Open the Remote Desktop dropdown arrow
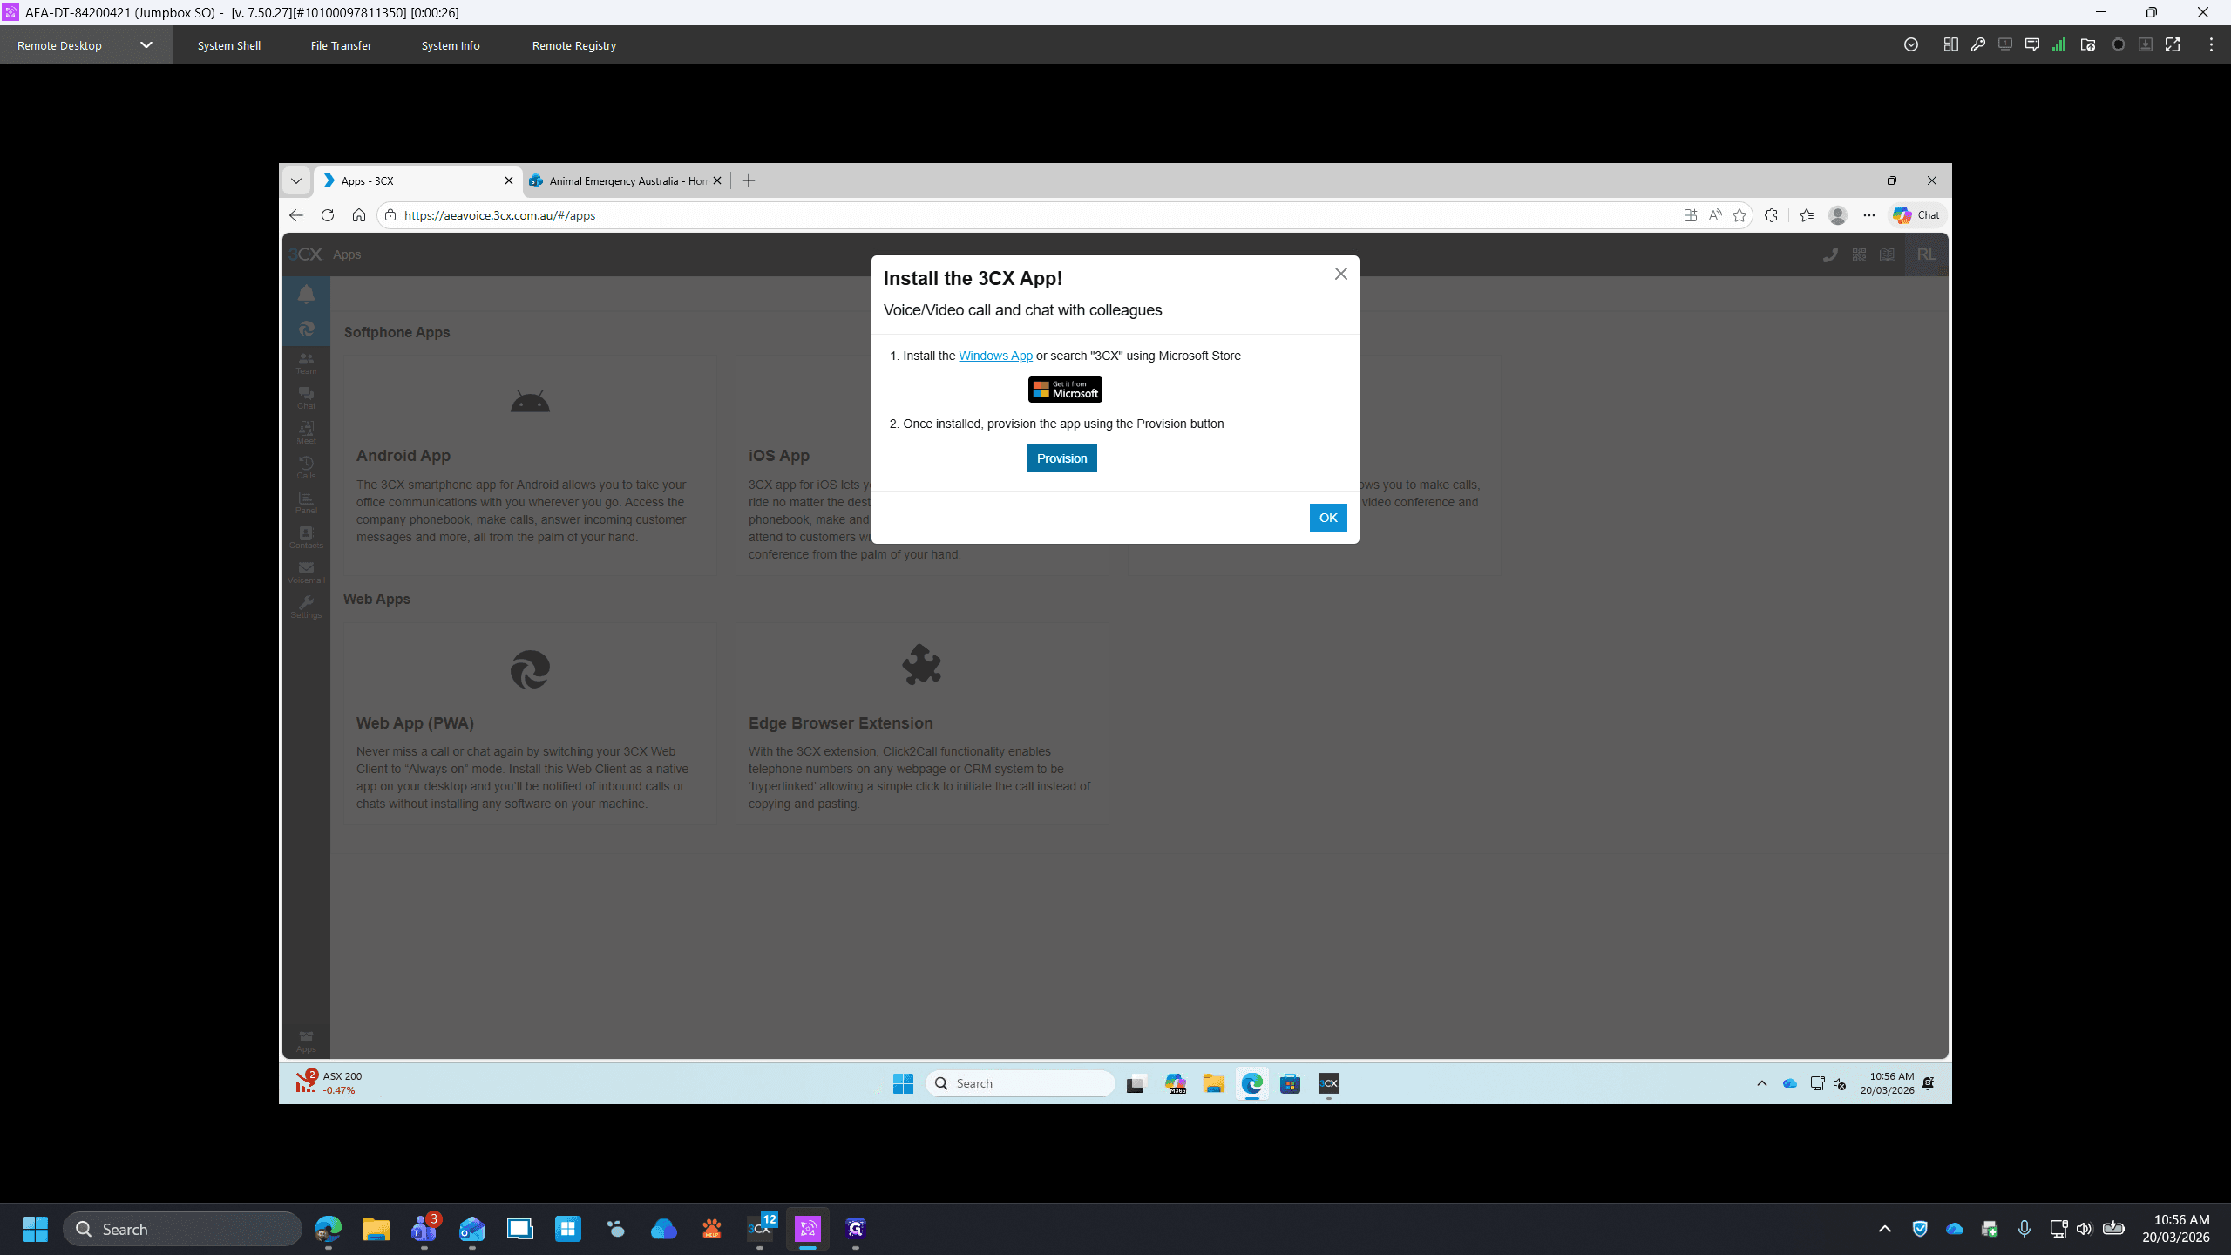 coord(146,45)
